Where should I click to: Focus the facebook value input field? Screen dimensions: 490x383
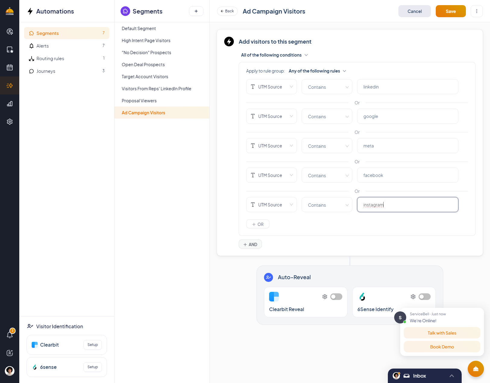coord(407,175)
